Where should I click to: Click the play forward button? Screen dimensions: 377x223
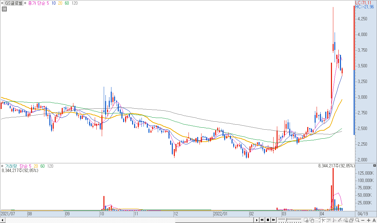(x=257, y=220)
